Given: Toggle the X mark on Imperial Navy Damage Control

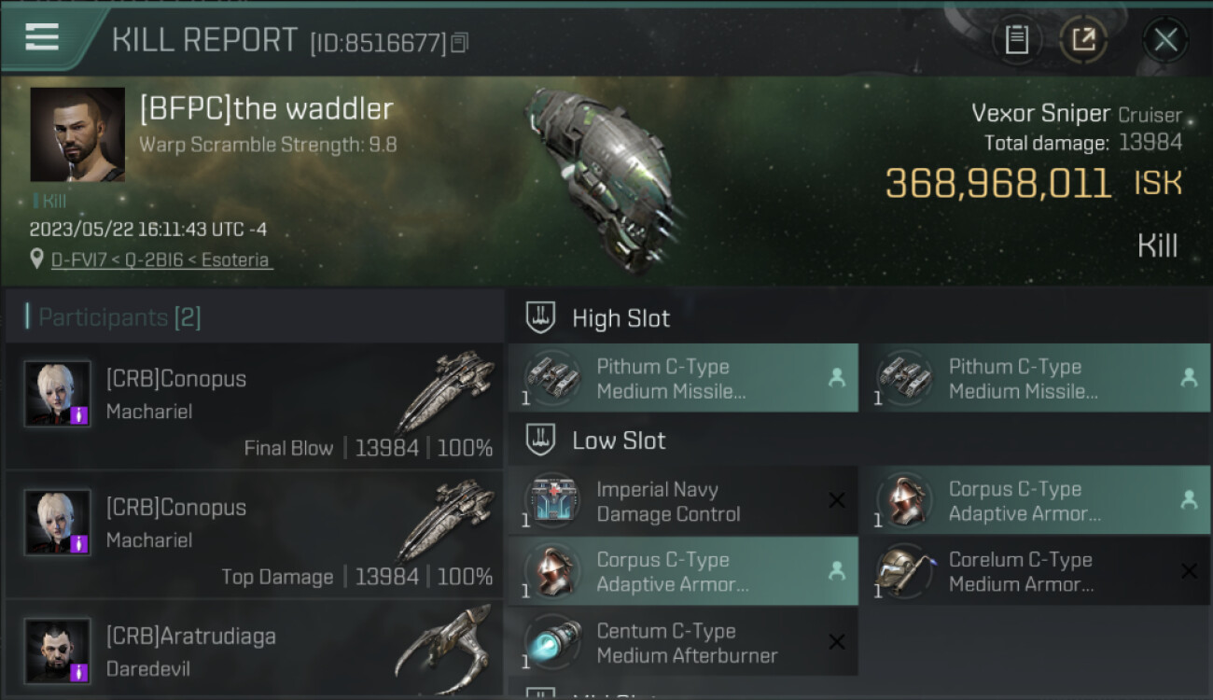Looking at the screenshot, I should (837, 501).
